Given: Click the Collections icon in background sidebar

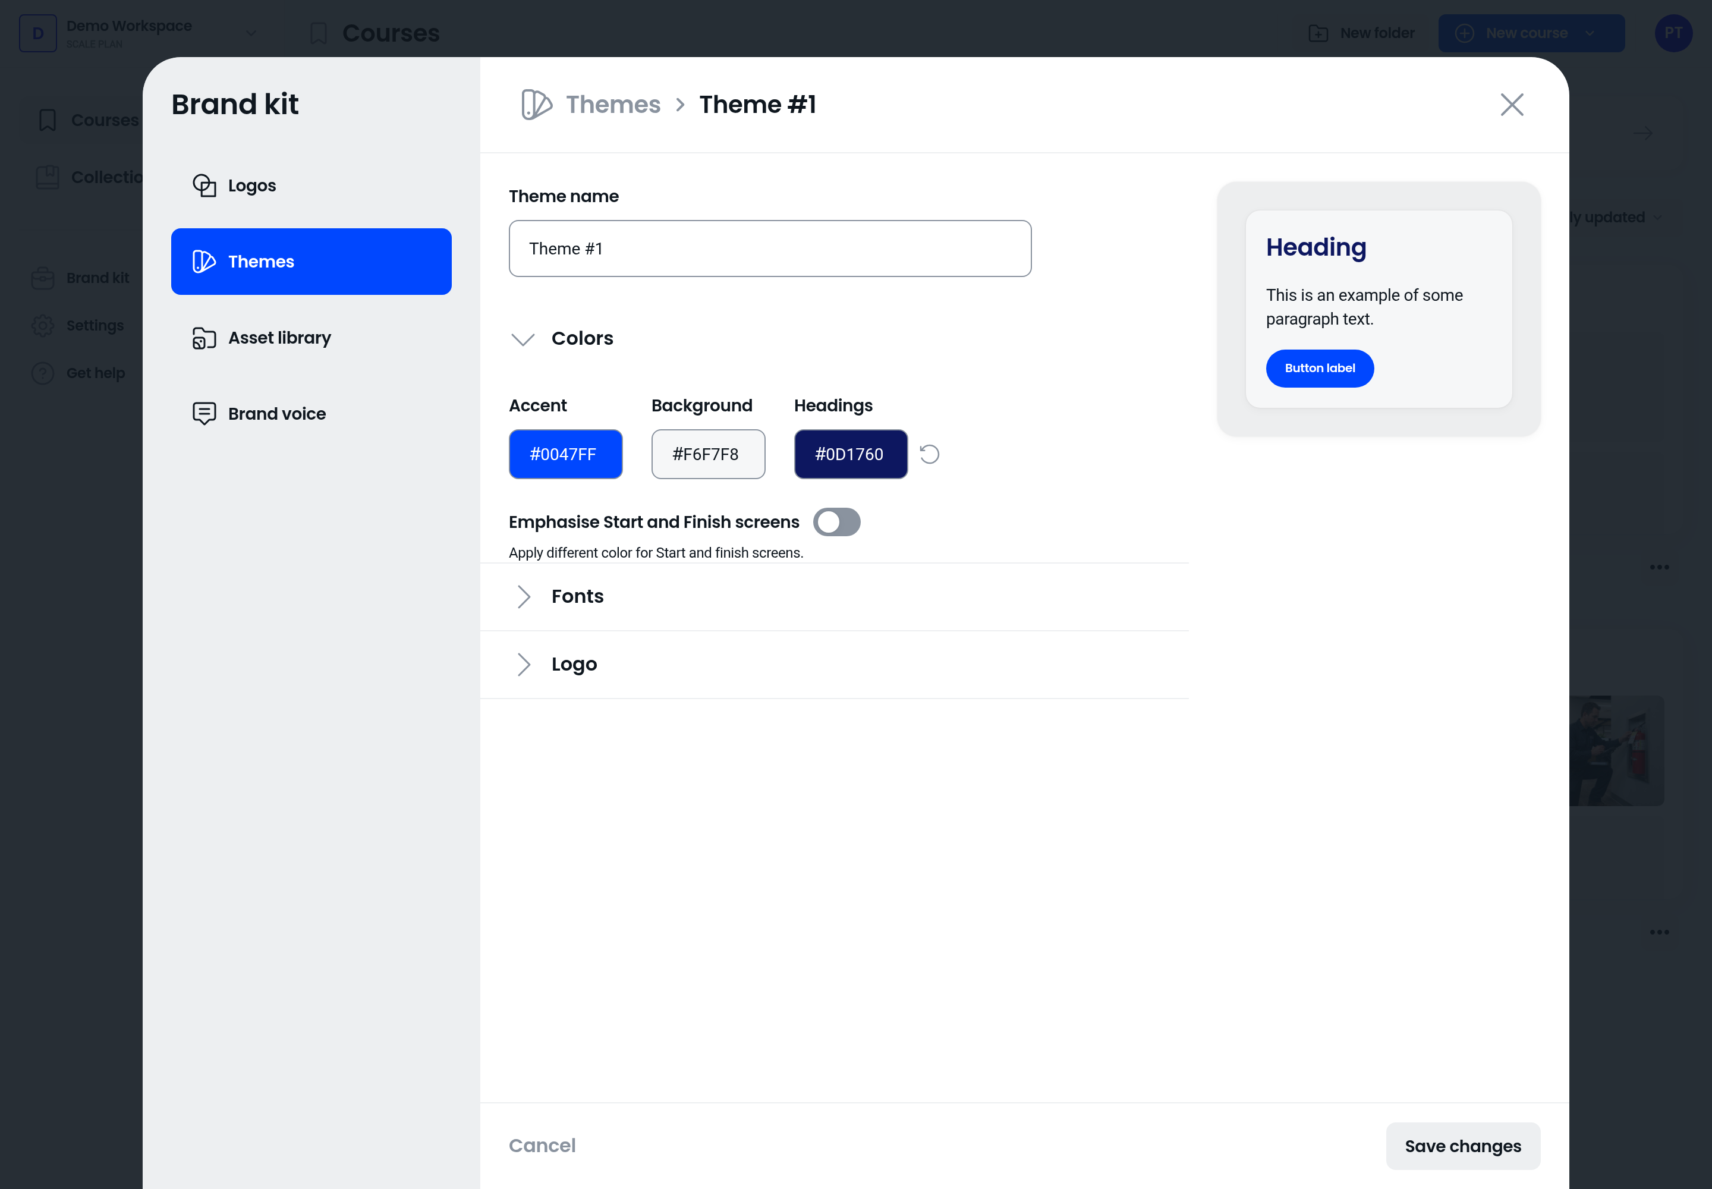Looking at the screenshot, I should [x=47, y=177].
